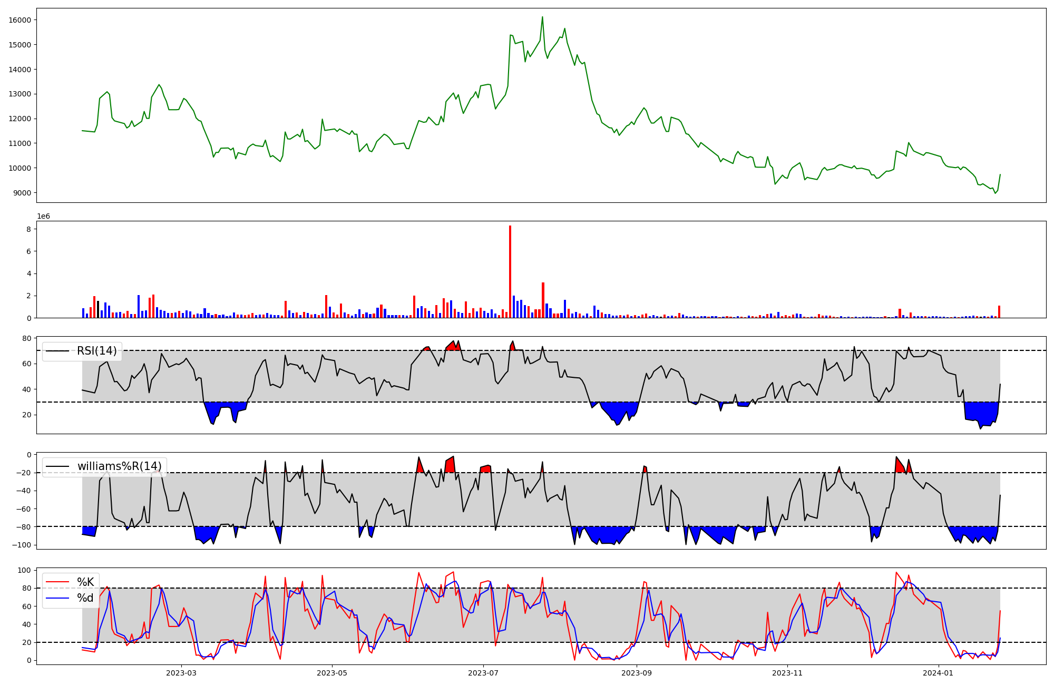
Task: Click the highest peak of green price line
Action: [x=542, y=17]
